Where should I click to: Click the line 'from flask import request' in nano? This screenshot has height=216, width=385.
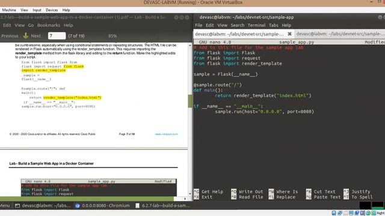(227, 58)
